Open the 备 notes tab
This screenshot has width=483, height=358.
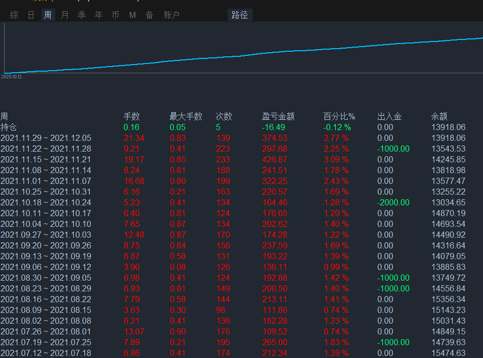(x=149, y=15)
